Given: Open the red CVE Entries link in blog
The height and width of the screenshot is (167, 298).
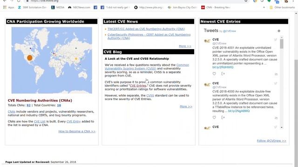Looking at the screenshot, I should tap(138, 85).
